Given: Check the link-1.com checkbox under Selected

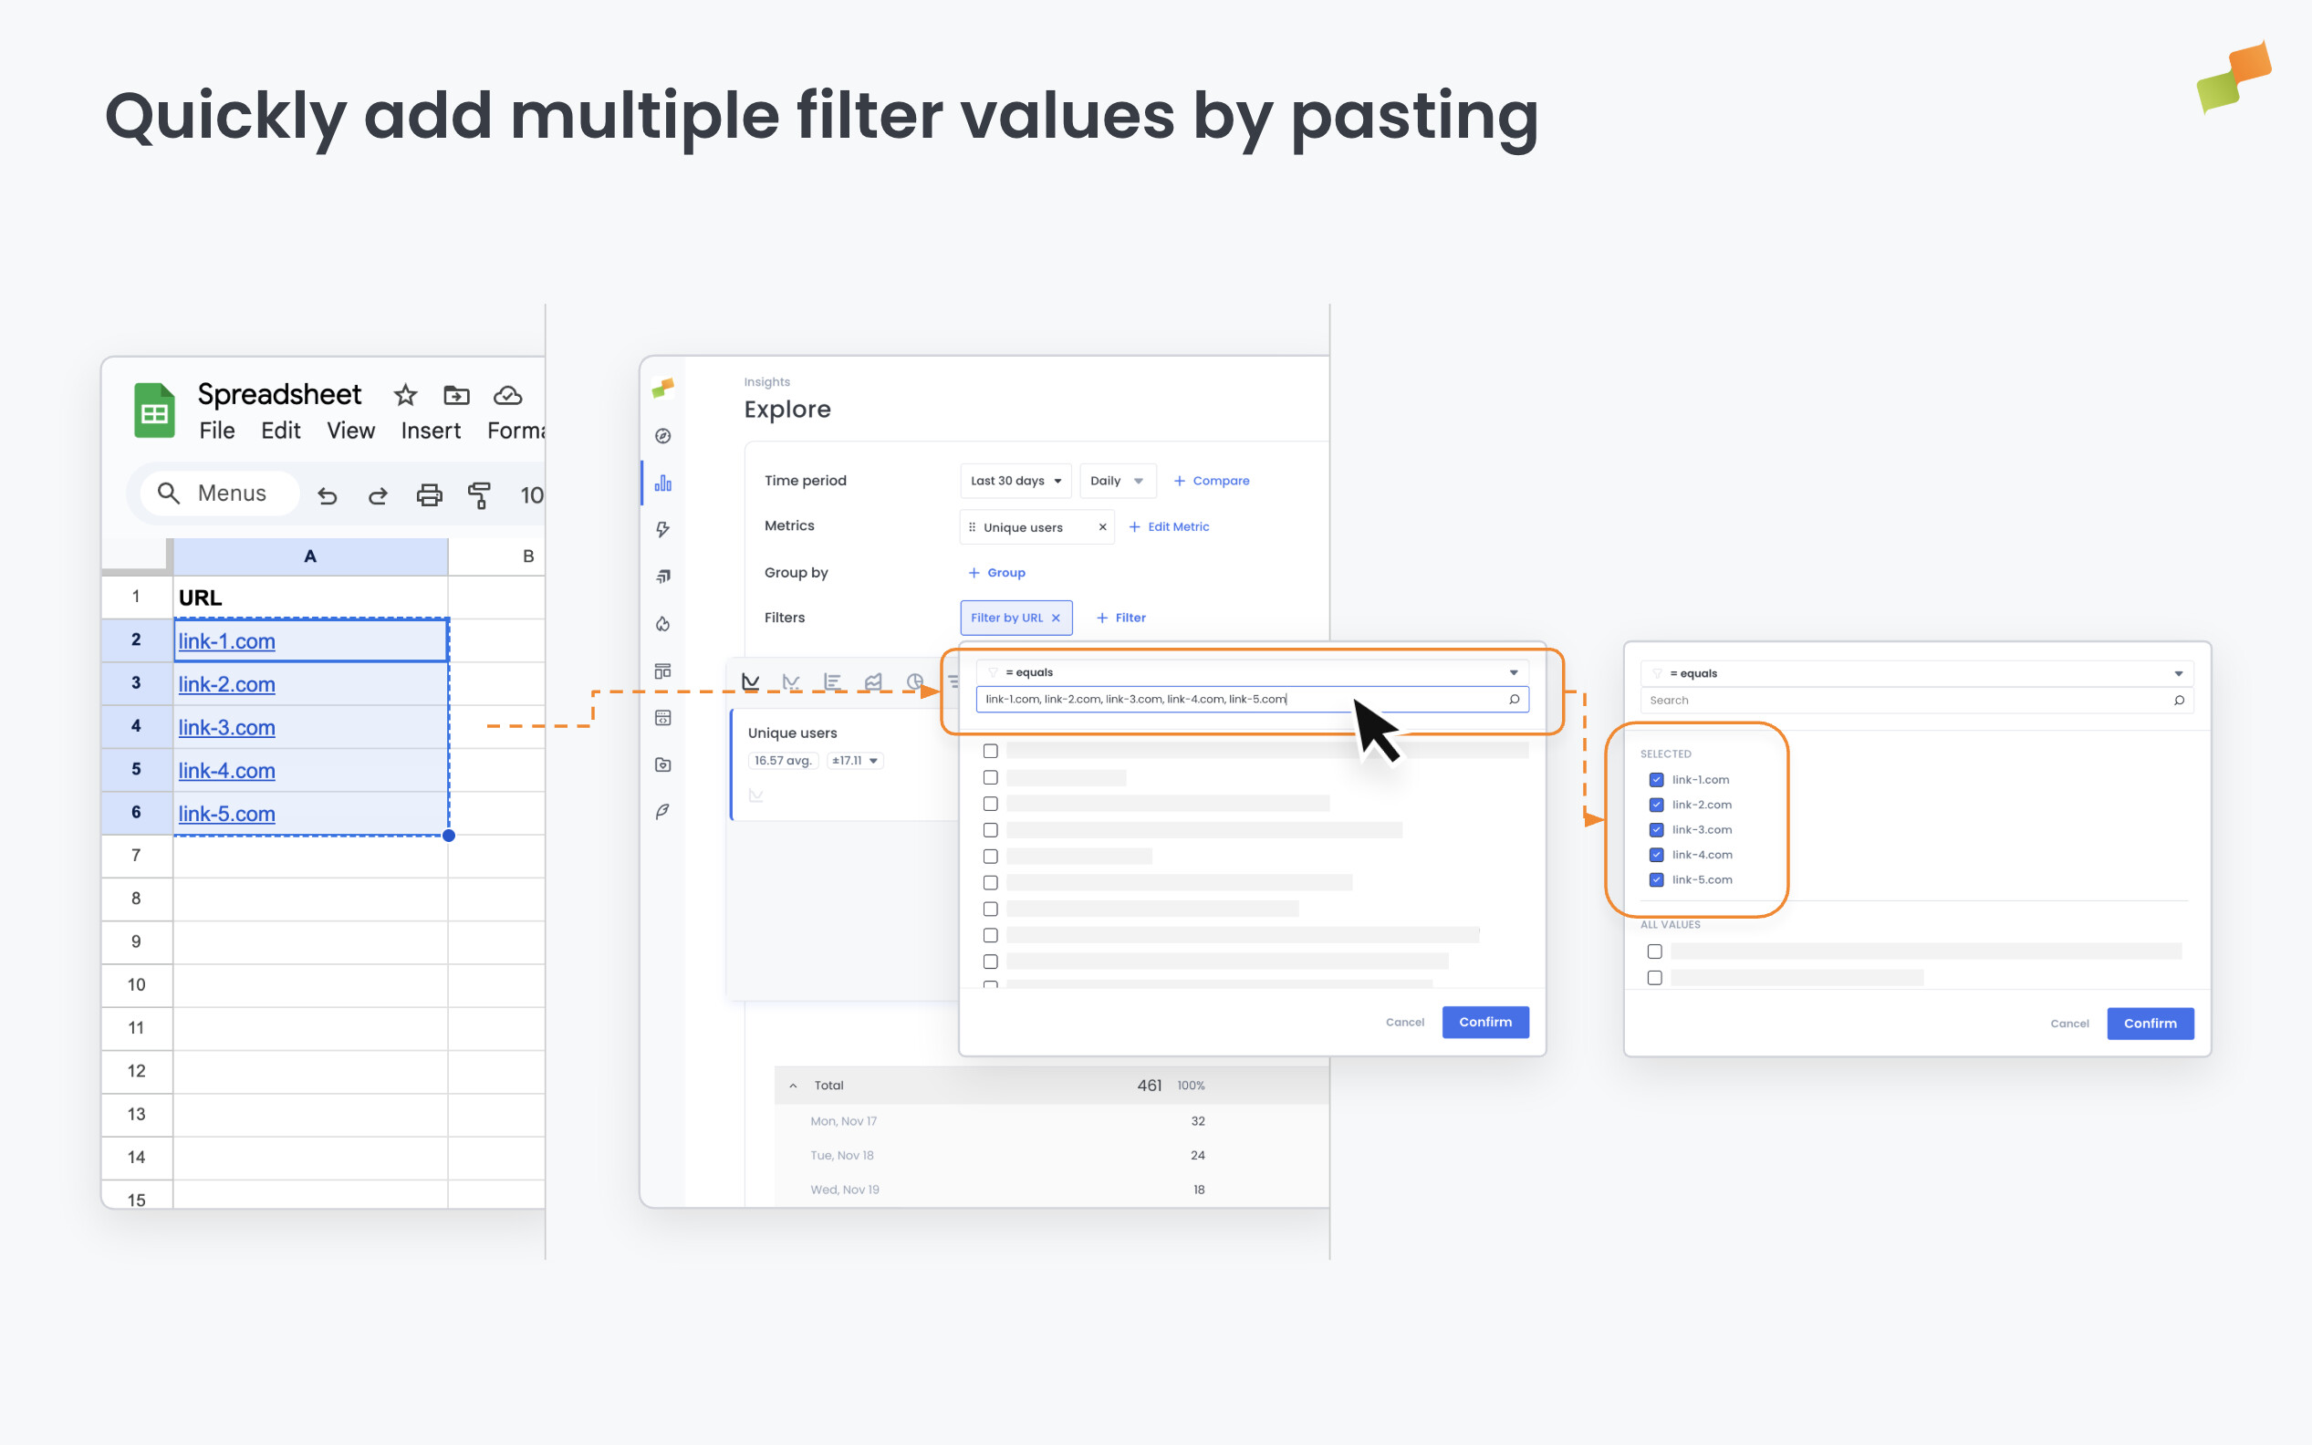Looking at the screenshot, I should 1656,779.
